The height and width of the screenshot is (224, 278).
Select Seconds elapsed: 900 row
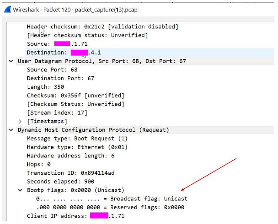tap(60, 182)
